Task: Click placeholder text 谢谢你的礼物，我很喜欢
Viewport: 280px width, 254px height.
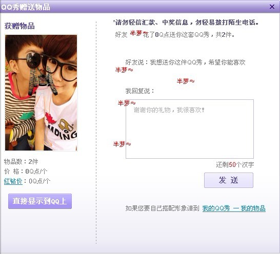Action: (169, 110)
